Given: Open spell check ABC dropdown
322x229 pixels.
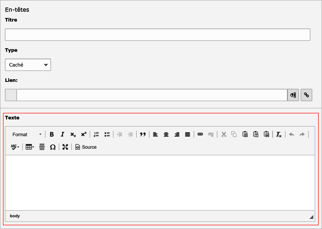Looking at the screenshot, I should point(15,147).
